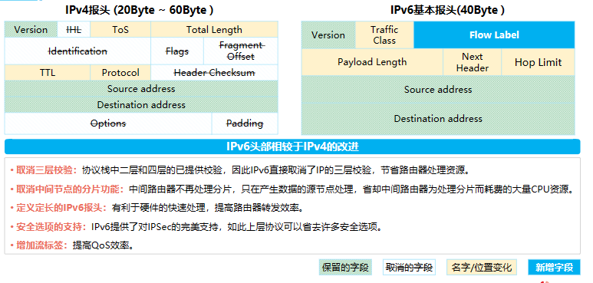
Task: Click the Header Checksum field
Action: (x=214, y=73)
